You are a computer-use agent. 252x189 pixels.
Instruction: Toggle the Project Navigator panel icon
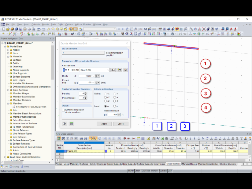point(71,29)
